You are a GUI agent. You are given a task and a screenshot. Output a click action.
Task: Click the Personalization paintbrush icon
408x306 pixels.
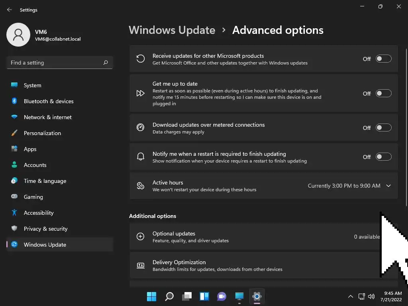(x=14, y=133)
